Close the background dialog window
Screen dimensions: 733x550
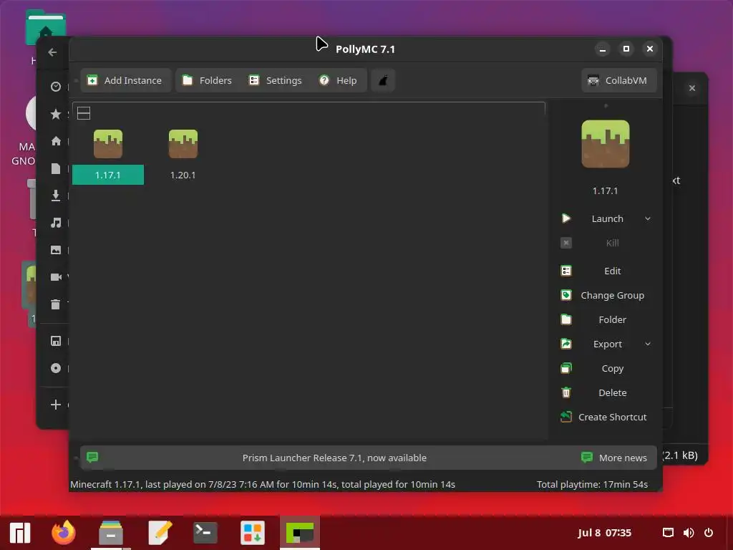692,88
